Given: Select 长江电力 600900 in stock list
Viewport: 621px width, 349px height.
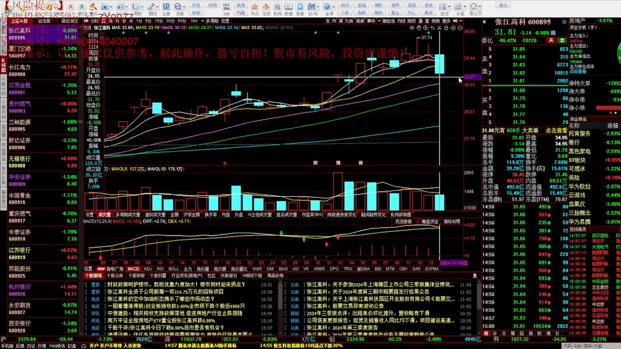Looking at the screenshot, I should (x=43, y=71).
